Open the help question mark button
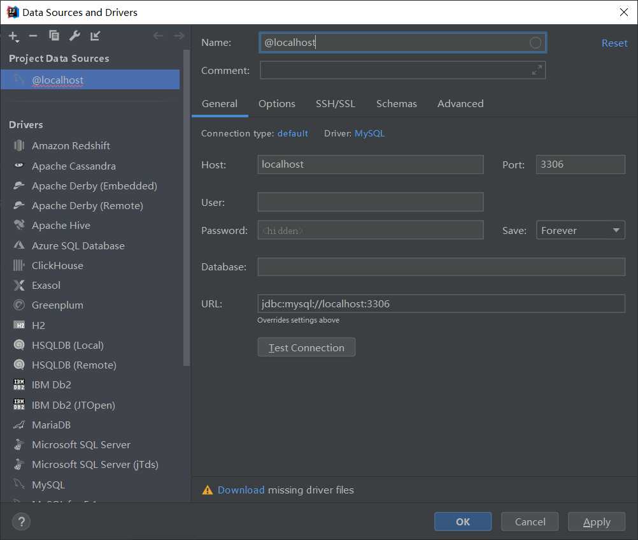638x540 pixels. tap(21, 522)
